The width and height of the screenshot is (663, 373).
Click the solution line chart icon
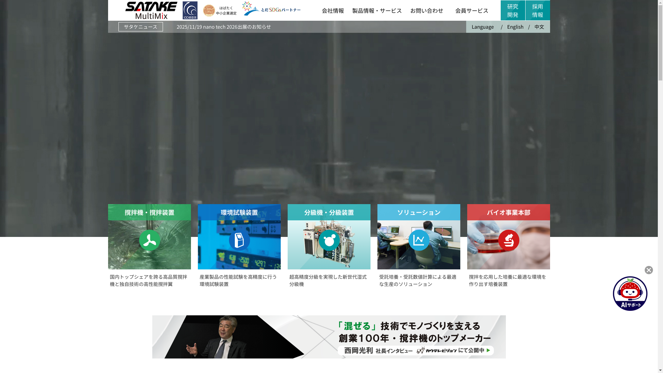click(419, 240)
